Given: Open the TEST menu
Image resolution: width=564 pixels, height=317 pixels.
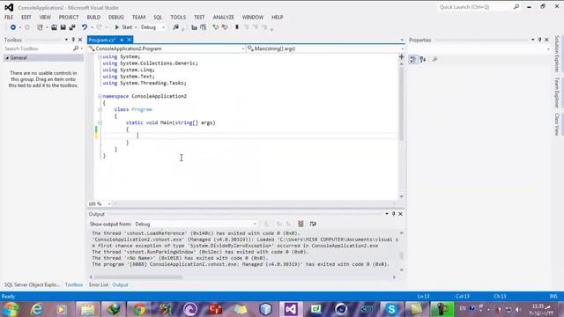Looking at the screenshot, I should tap(199, 18).
